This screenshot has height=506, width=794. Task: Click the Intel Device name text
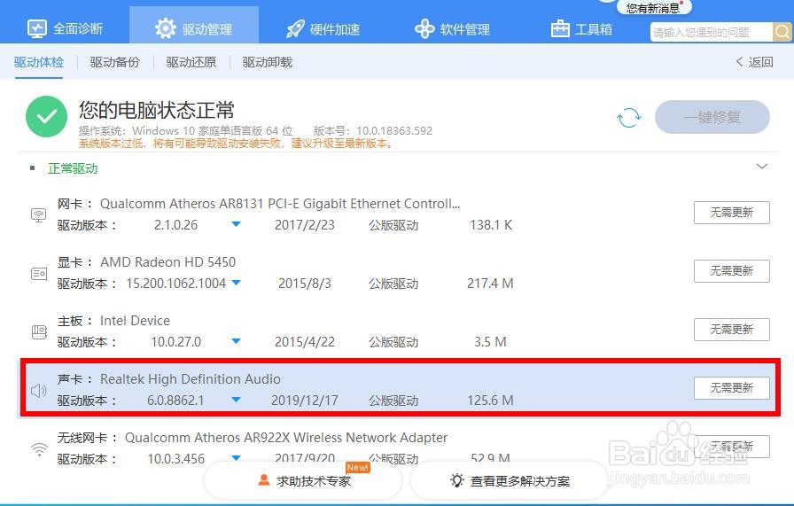pyautogui.click(x=135, y=321)
